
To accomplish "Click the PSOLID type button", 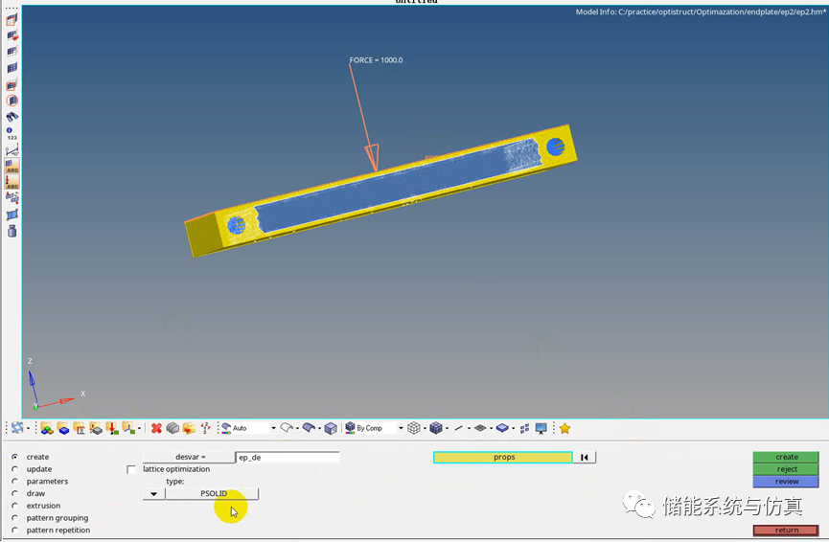I will coord(213,493).
